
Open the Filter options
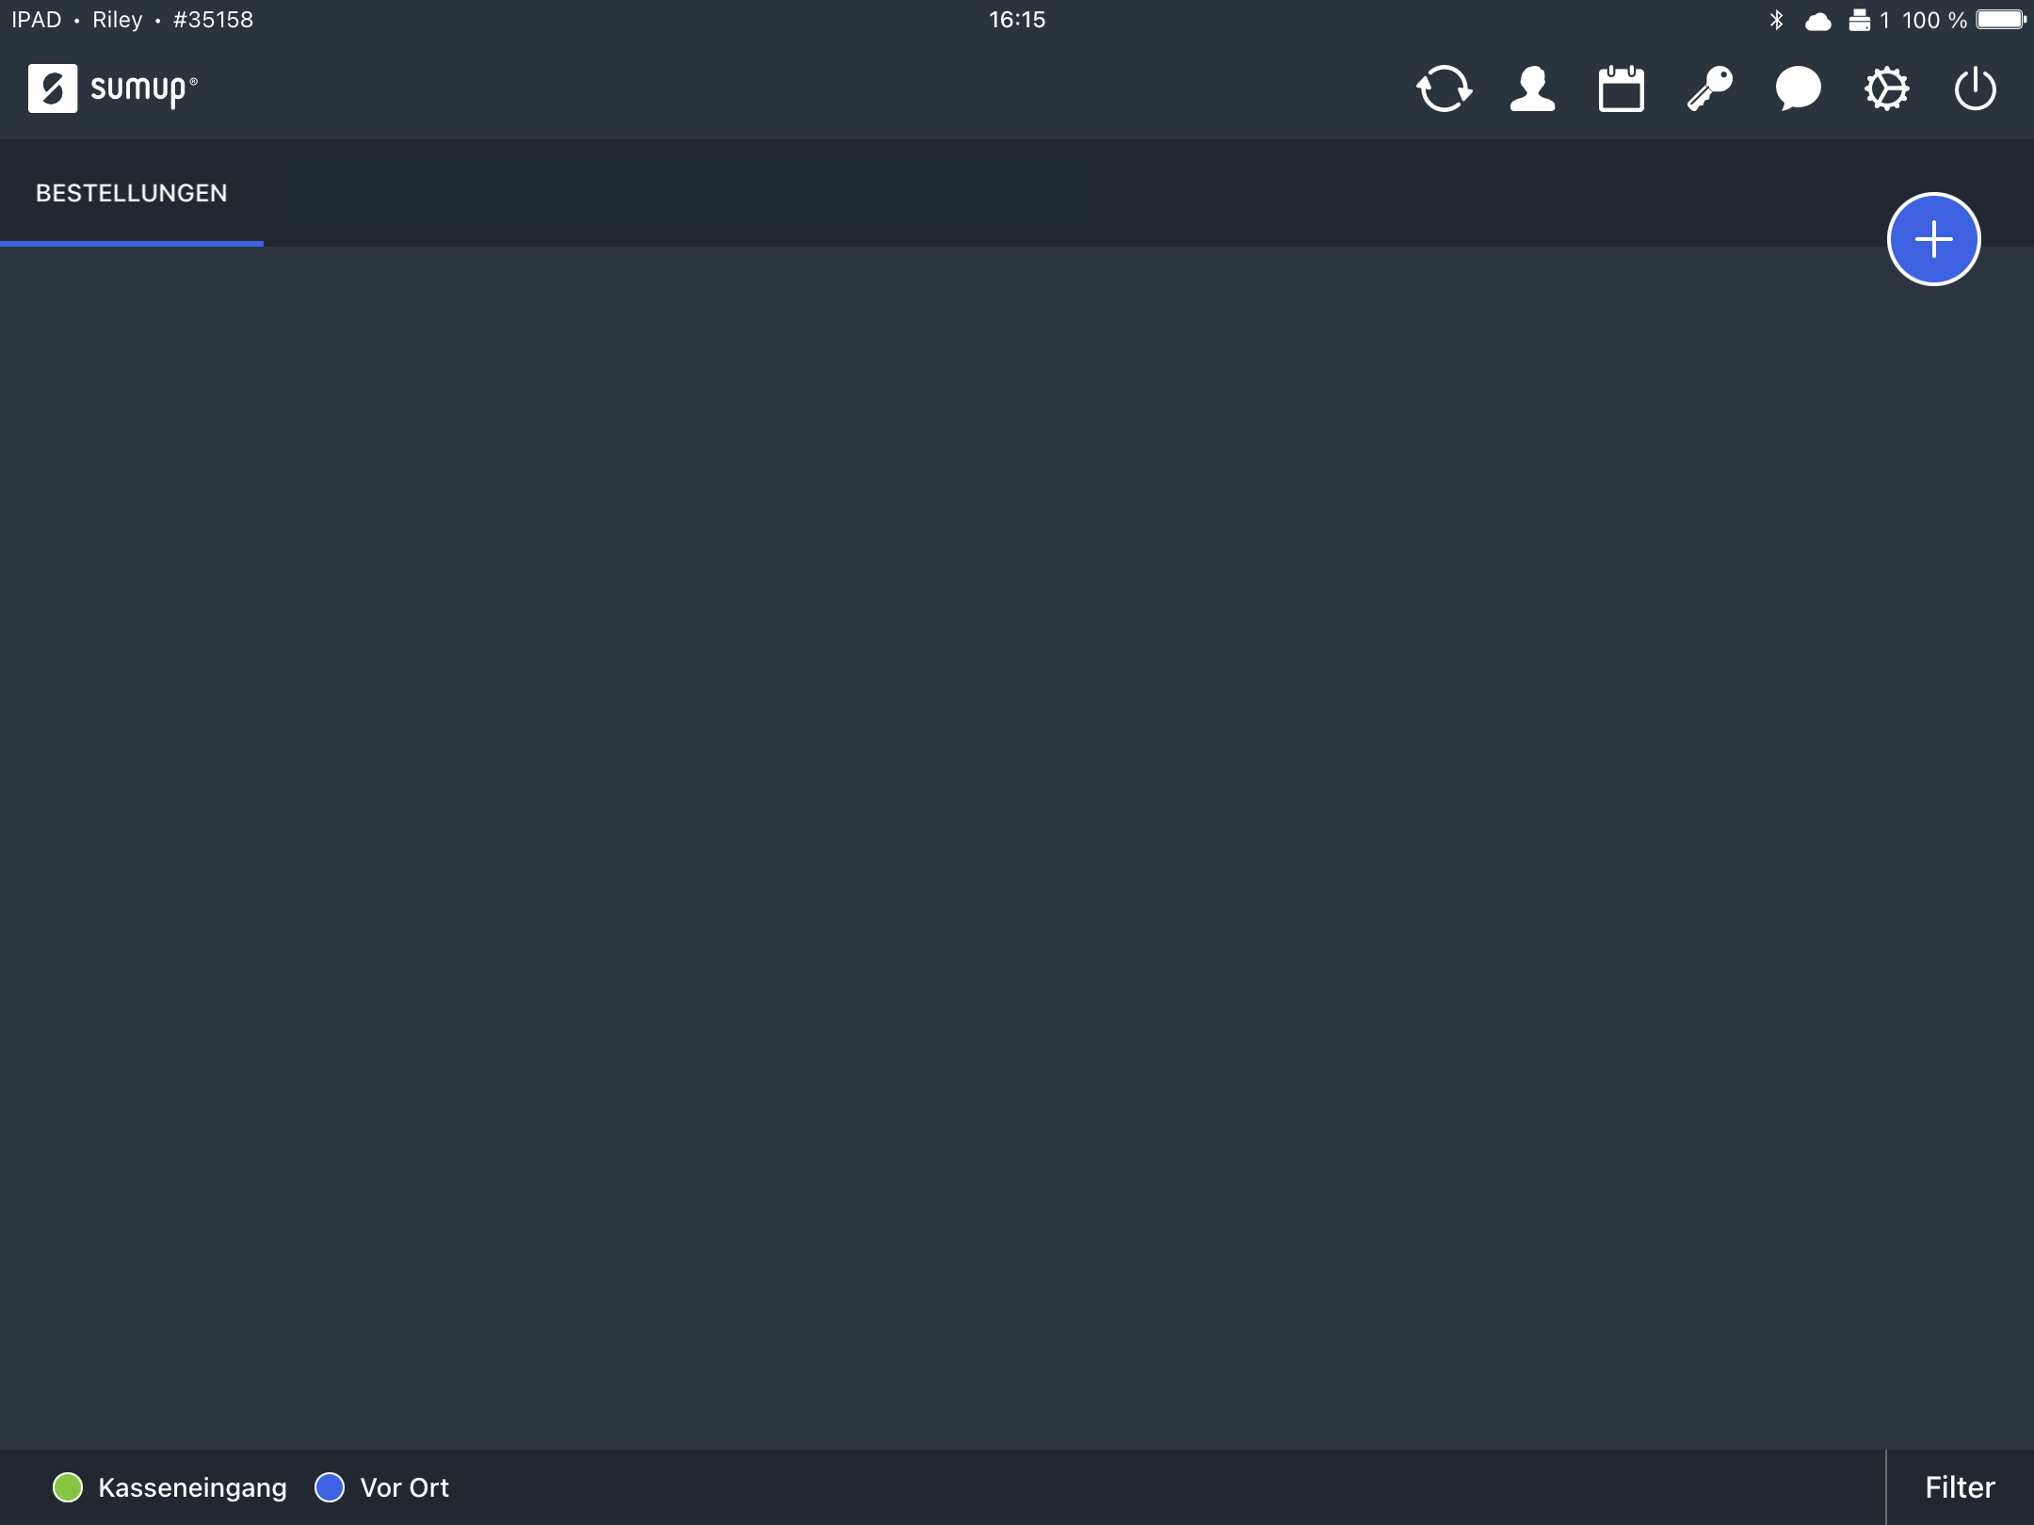point(1960,1487)
